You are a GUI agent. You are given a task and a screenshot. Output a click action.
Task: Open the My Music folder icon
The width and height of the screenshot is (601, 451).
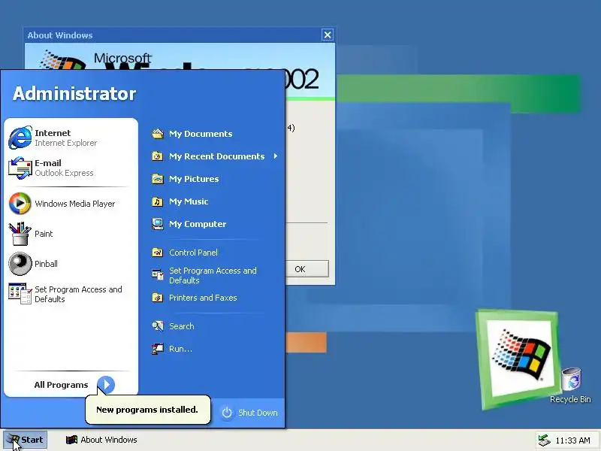158,201
